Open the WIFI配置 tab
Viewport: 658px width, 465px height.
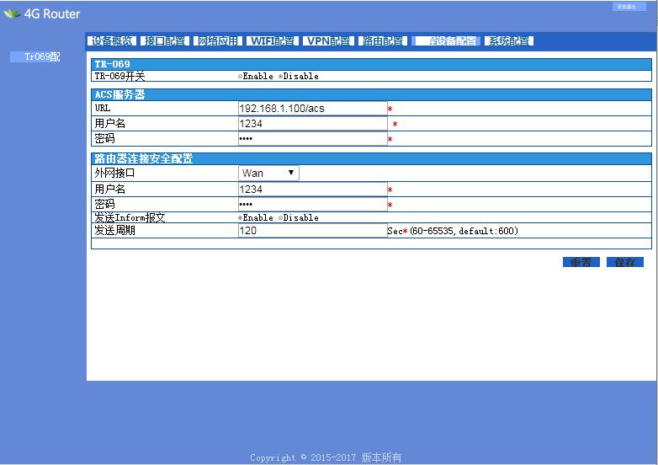point(272,41)
